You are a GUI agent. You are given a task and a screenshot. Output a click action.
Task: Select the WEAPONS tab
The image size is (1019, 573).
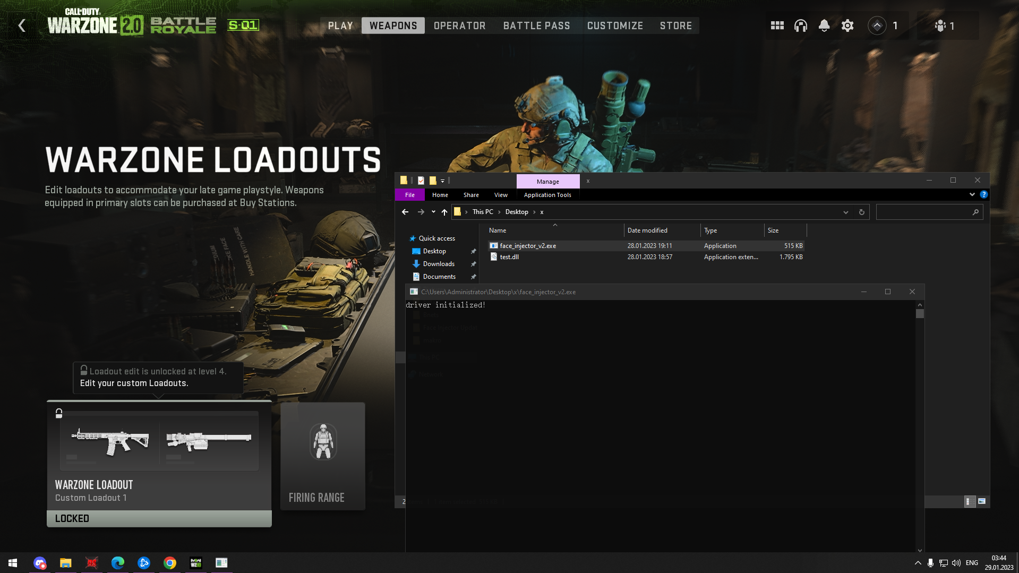pos(393,25)
